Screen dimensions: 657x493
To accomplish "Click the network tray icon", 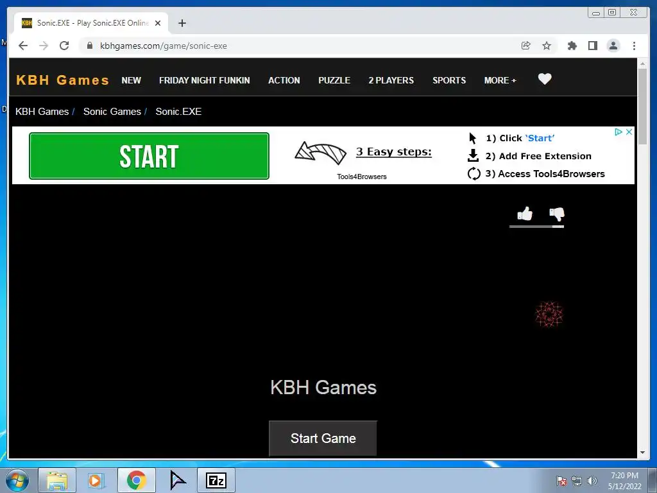I will (577, 481).
